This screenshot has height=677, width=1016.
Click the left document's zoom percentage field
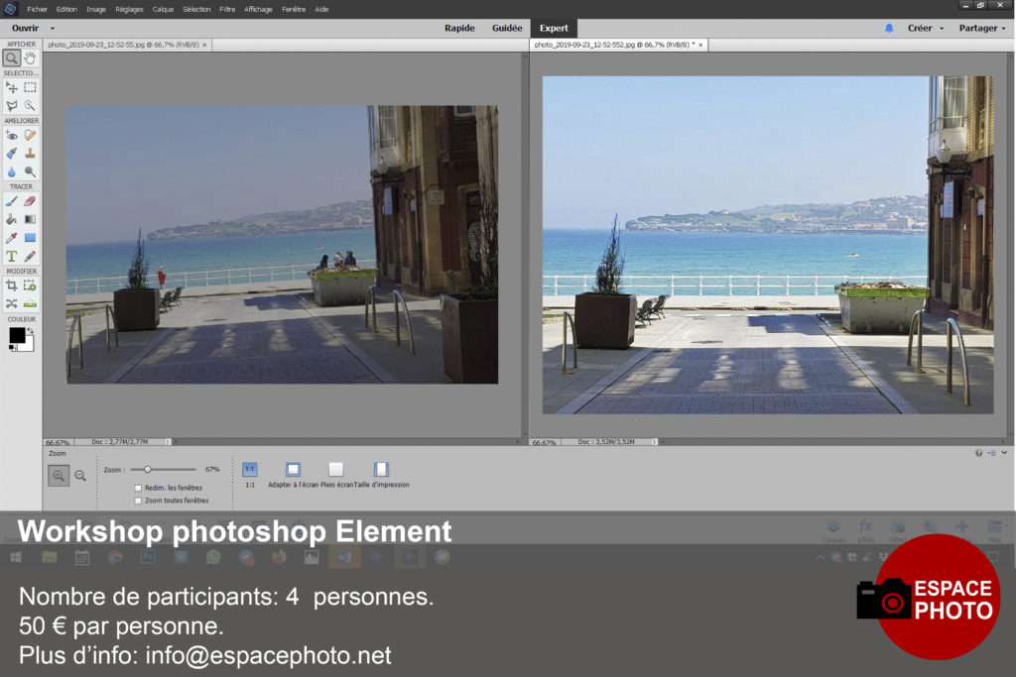tap(59, 443)
